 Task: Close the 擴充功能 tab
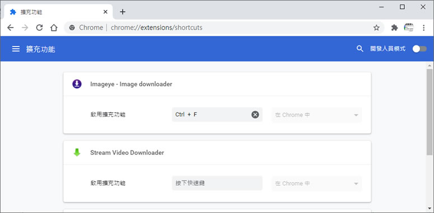pos(105,12)
